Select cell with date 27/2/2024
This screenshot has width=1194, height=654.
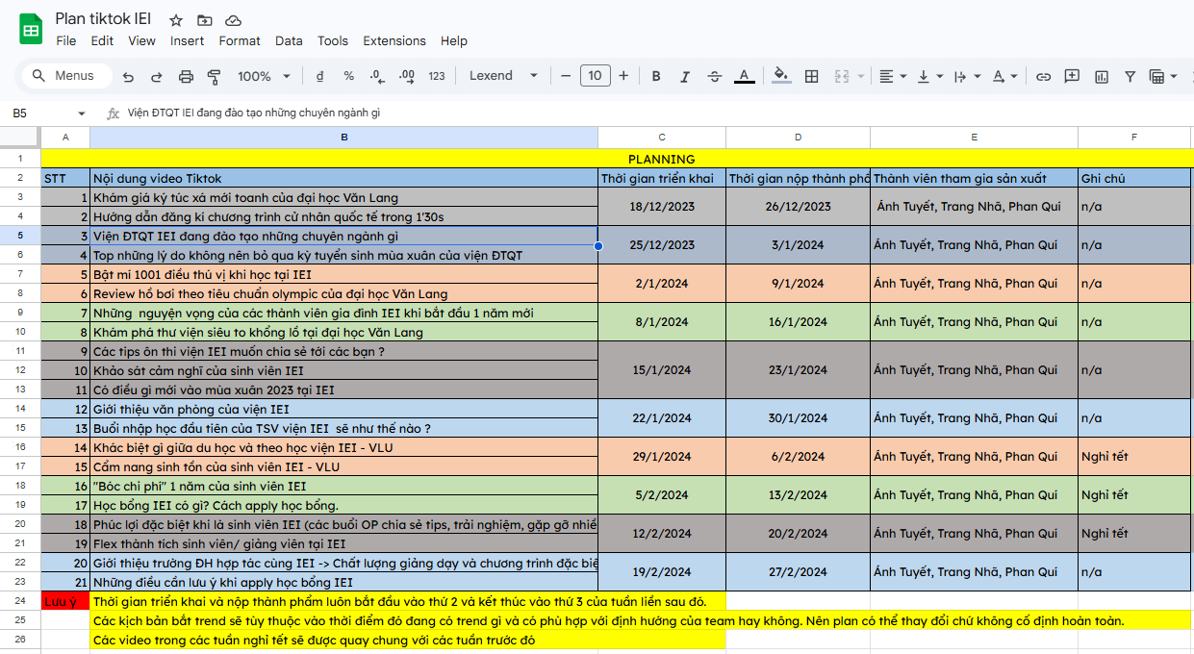(798, 572)
